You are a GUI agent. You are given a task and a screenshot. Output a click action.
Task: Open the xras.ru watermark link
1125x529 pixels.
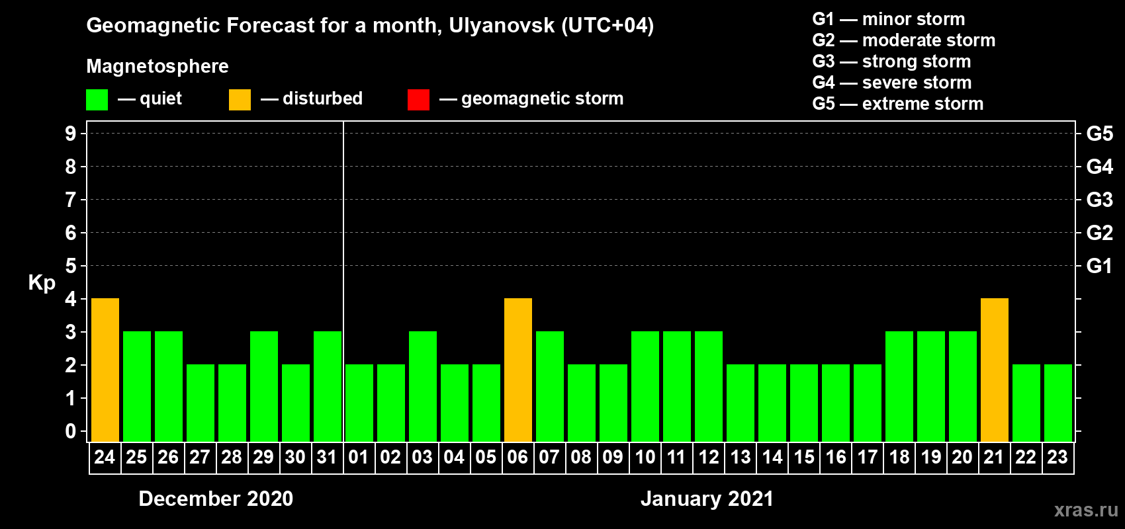pyautogui.click(x=1085, y=509)
